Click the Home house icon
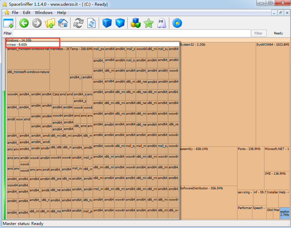This screenshot has height=228, width=291. point(63,23)
